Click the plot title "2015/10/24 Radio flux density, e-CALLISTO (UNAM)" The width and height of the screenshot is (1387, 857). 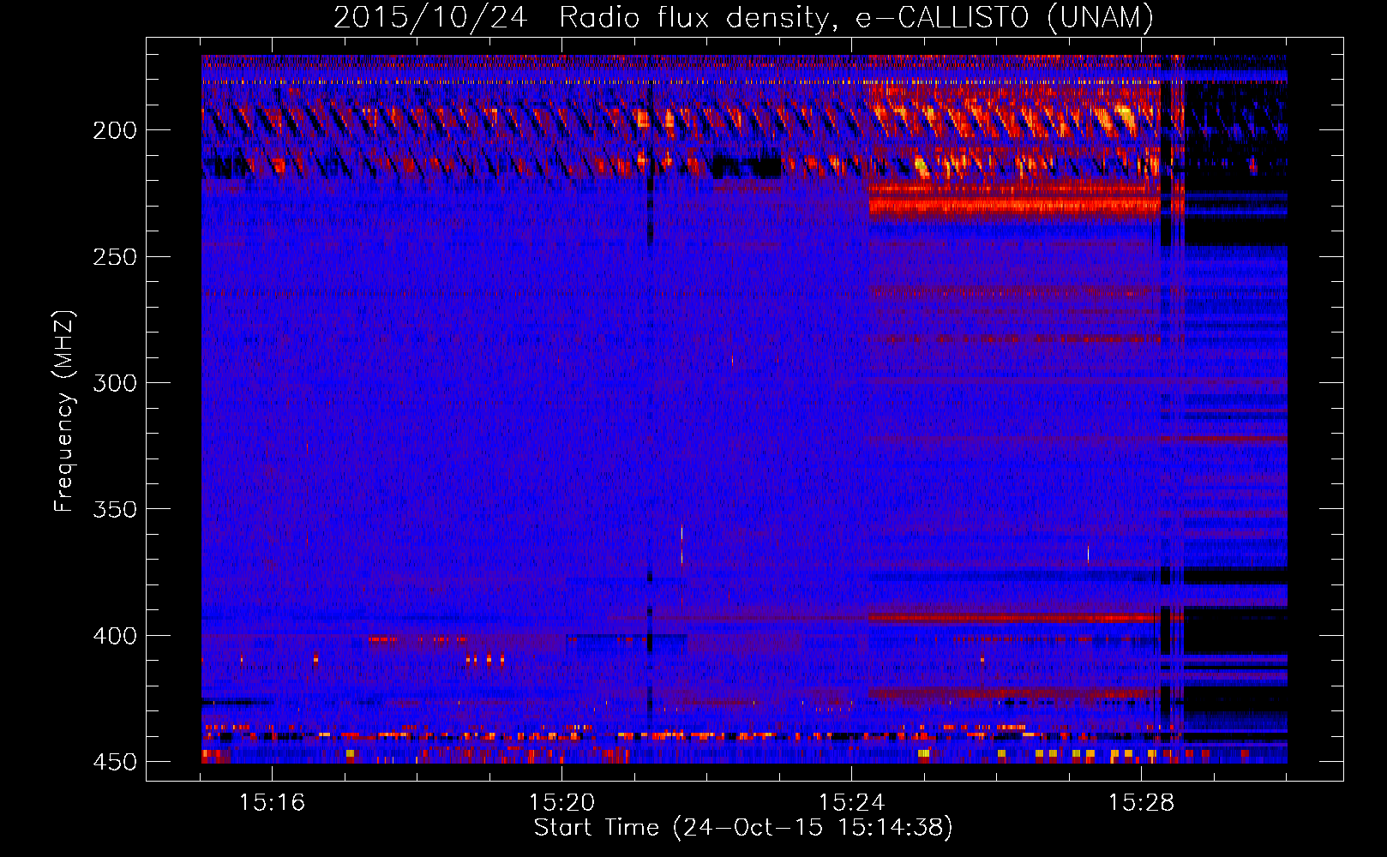[x=743, y=17]
